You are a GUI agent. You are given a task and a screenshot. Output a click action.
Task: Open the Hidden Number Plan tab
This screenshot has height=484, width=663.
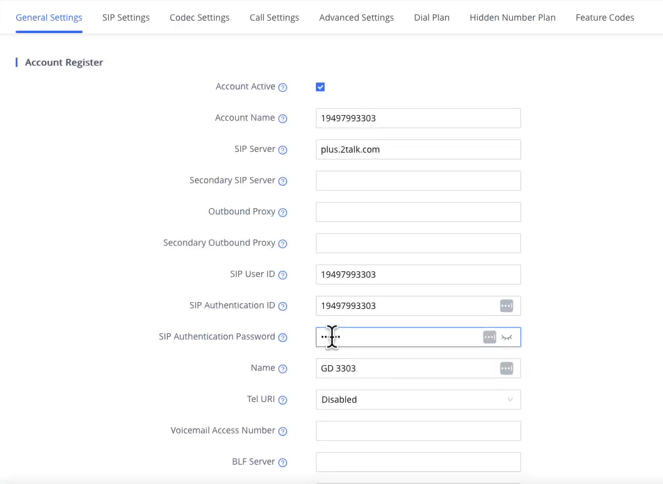tap(512, 18)
